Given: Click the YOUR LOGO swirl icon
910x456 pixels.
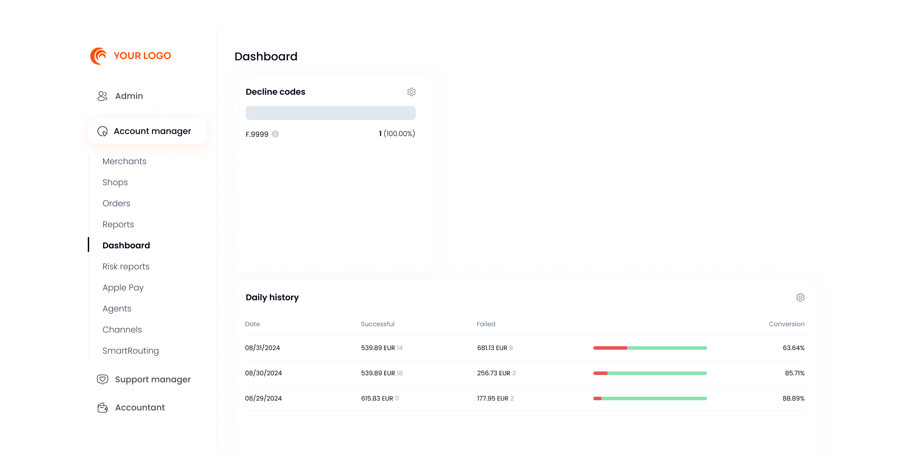Looking at the screenshot, I should (x=99, y=56).
